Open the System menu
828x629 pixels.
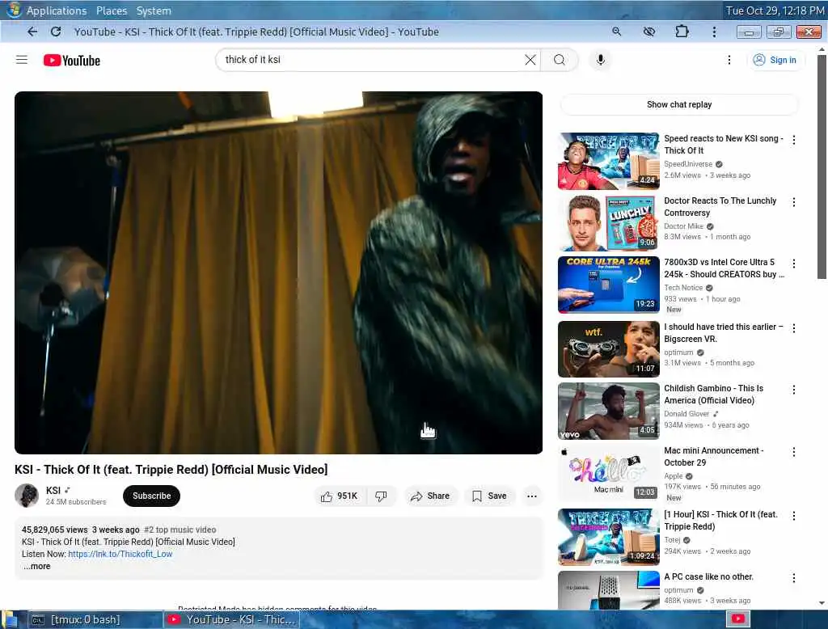point(154,11)
